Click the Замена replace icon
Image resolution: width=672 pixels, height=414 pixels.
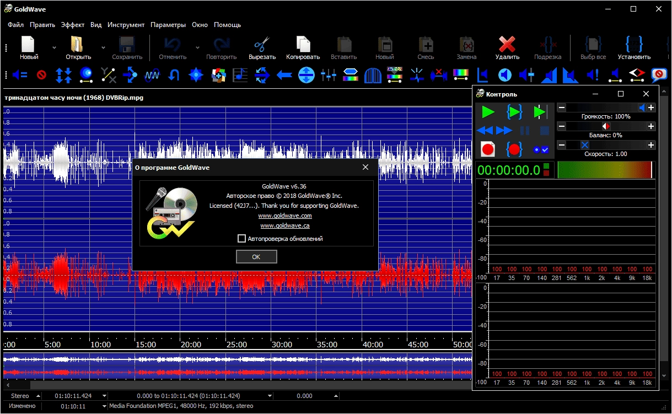tap(466, 44)
